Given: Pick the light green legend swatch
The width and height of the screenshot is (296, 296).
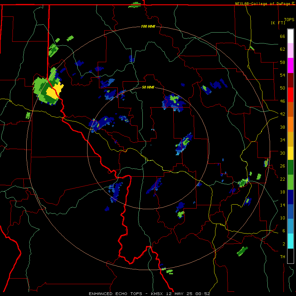Looking at the screenshot, I should pos(290,182).
